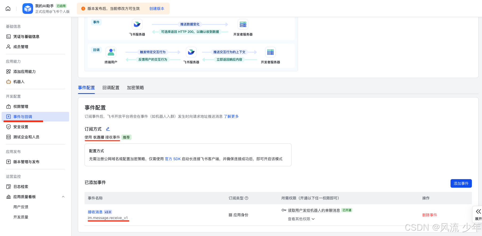Click the 安全设置 shield icon
Image resolution: width=482 pixels, height=236 pixels.
click(x=9, y=127)
